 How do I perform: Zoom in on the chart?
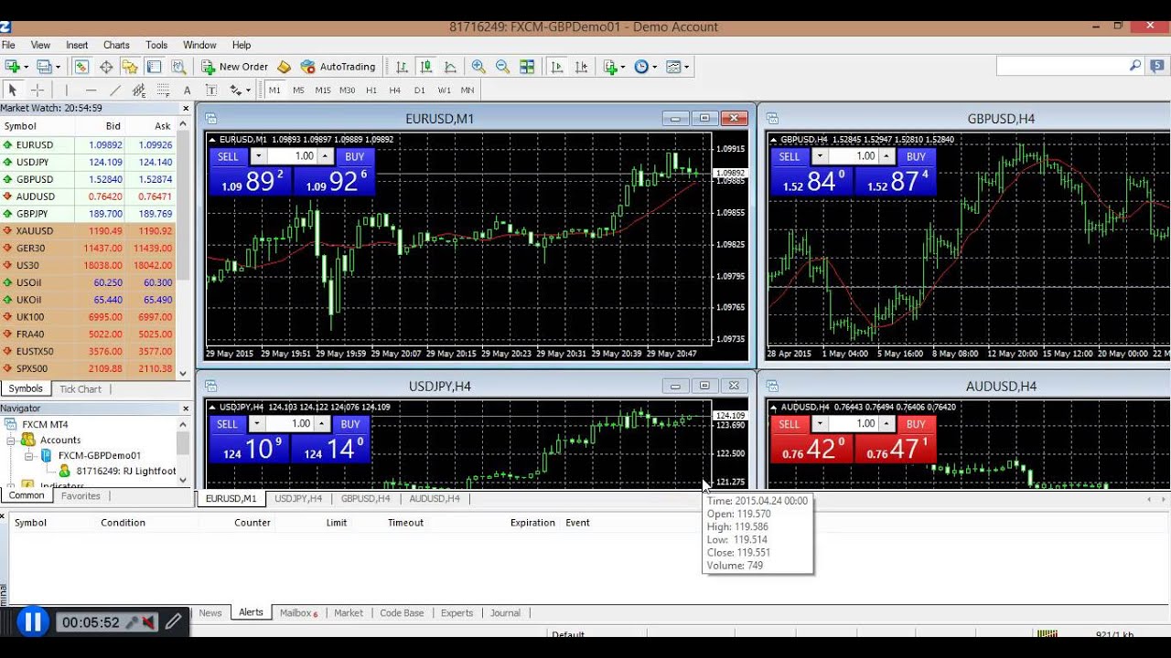point(478,67)
